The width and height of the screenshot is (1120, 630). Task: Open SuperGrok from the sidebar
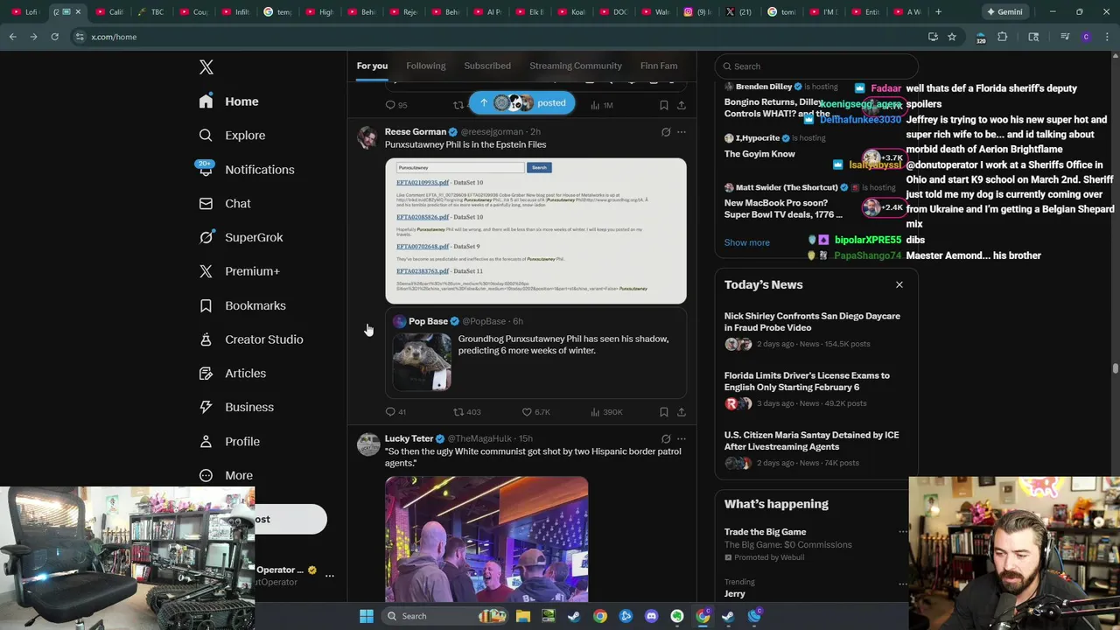click(241, 237)
